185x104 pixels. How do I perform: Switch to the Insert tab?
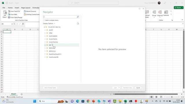pyautogui.click(x=17, y=8)
